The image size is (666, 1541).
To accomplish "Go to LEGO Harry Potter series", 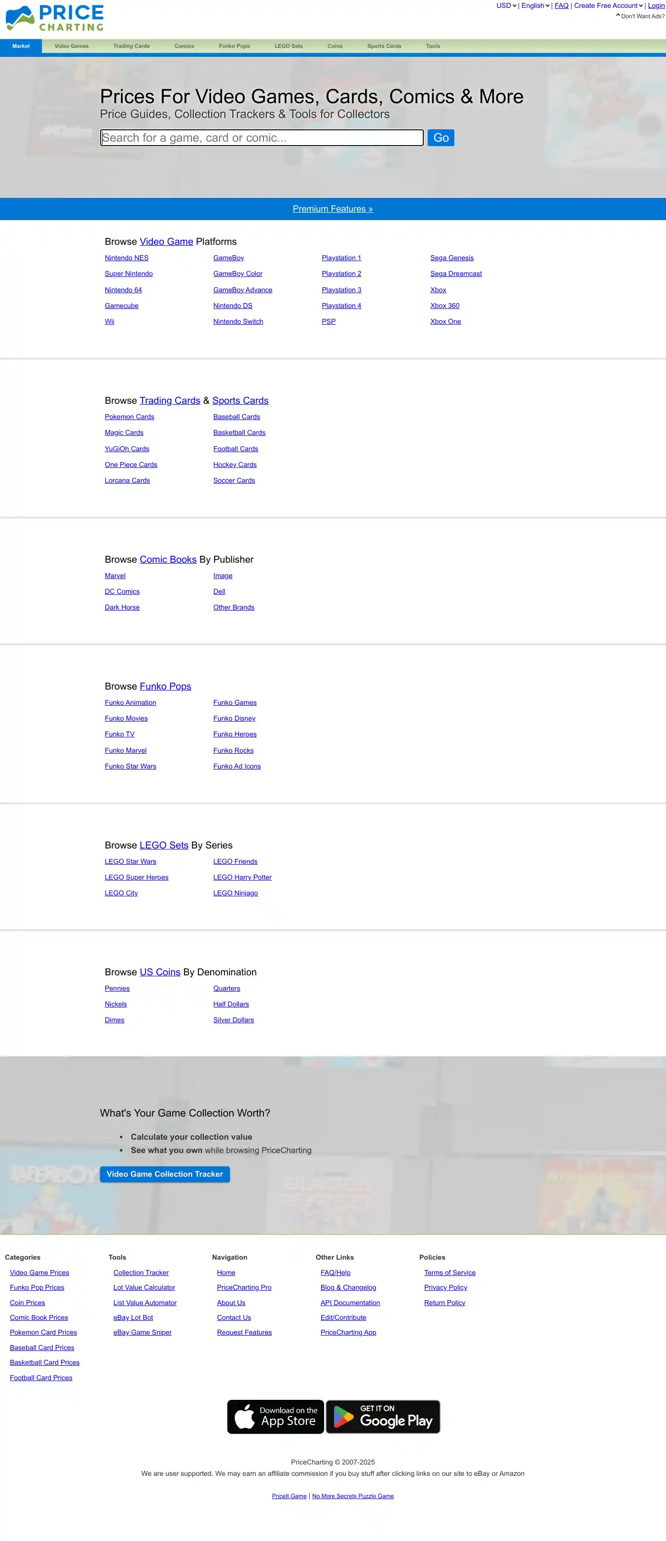I will 242,877.
